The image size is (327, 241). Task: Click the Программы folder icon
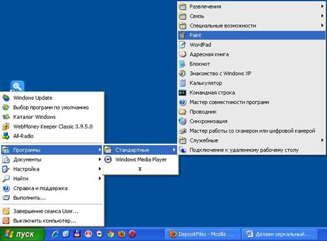tap(6, 150)
